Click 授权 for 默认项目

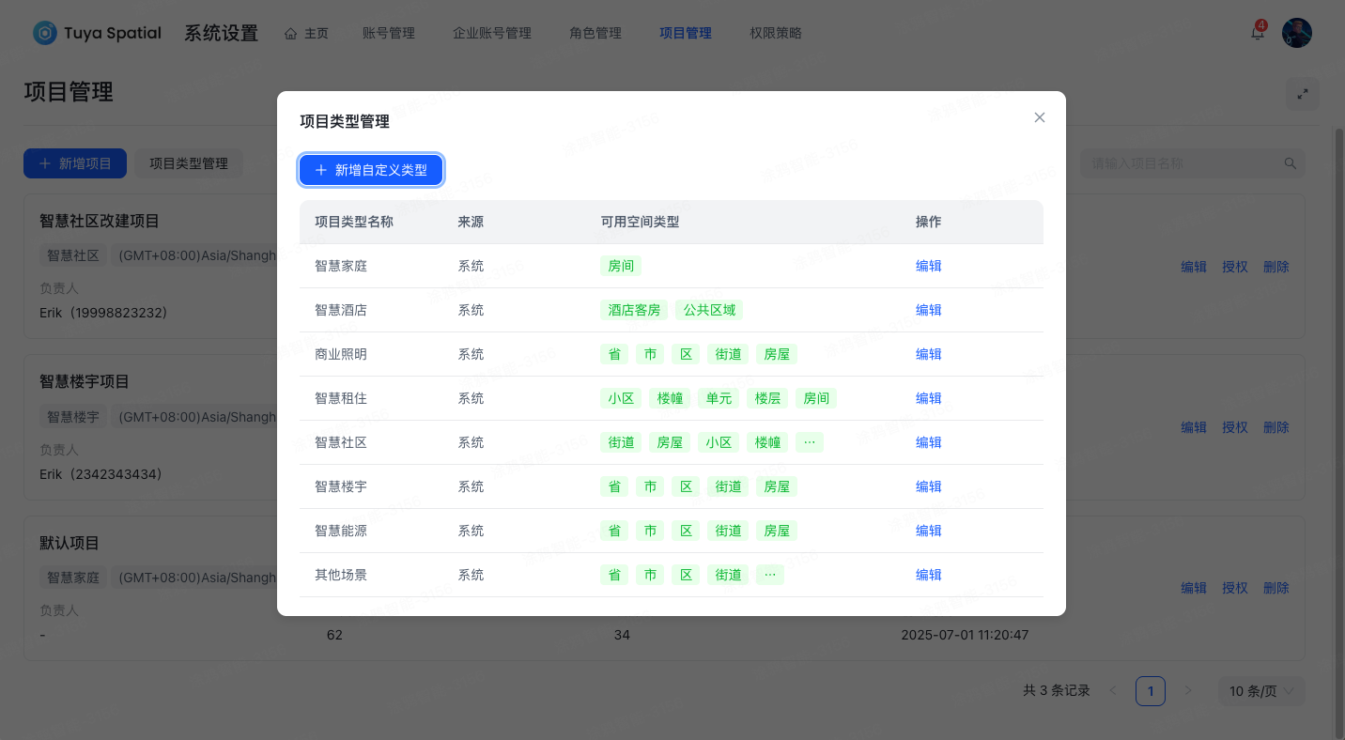click(1235, 588)
